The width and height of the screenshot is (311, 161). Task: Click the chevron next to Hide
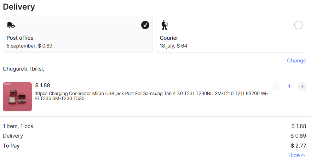click(x=303, y=155)
